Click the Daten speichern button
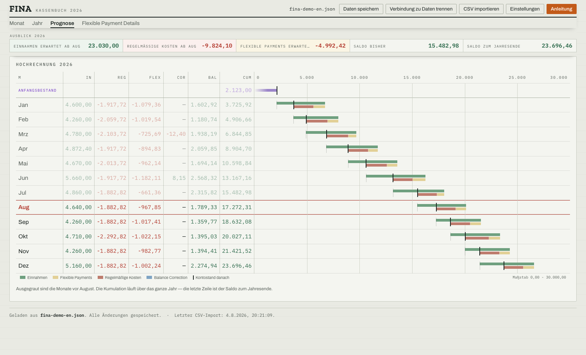 (x=361, y=9)
